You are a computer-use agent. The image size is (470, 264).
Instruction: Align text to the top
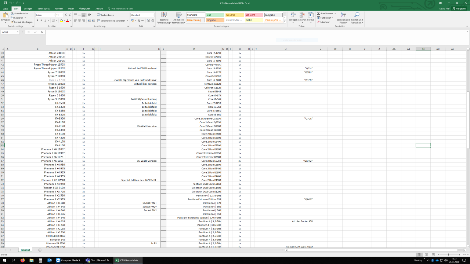(75, 15)
